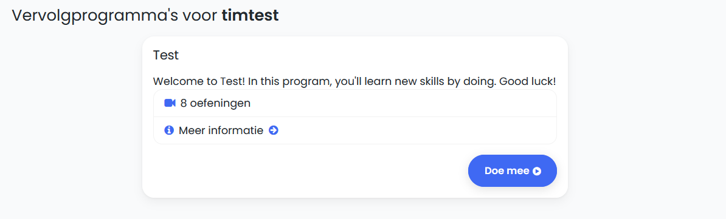Click the word Meer next to the info icon
The height and width of the screenshot is (219, 726).
click(192, 130)
